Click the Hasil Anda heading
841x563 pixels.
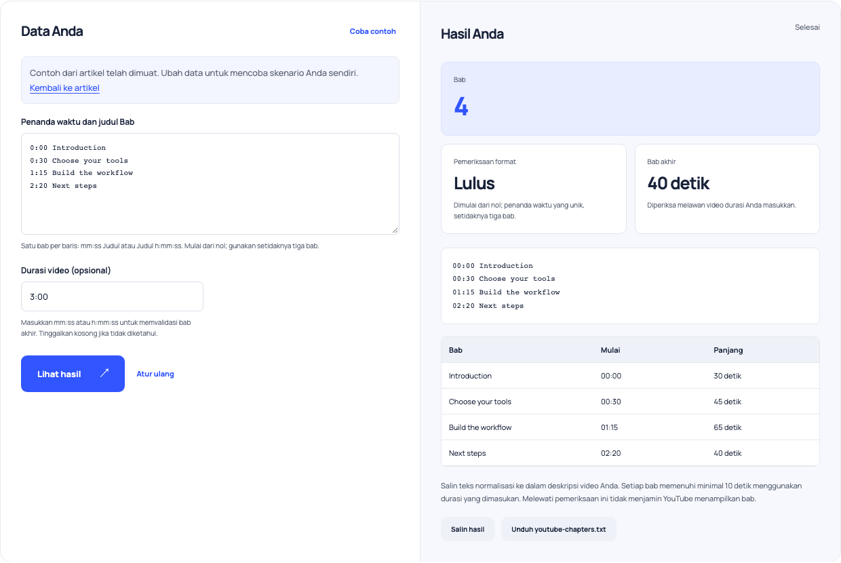pyautogui.click(x=472, y=34)
